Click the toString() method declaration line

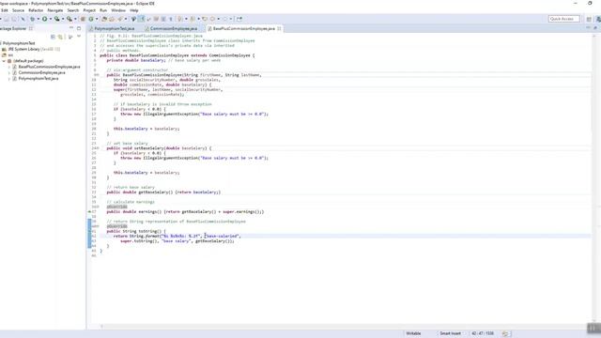136,231
